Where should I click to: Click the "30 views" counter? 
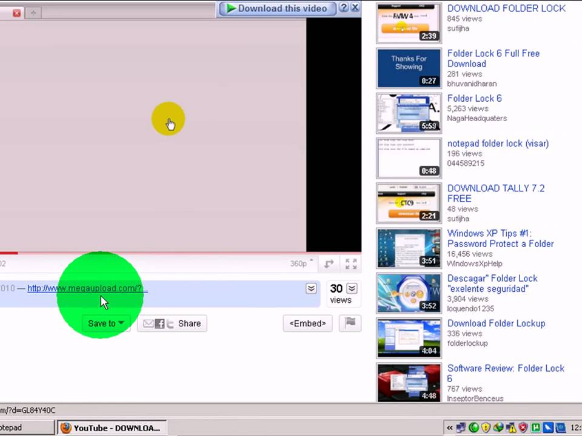[x=341, y=294]
